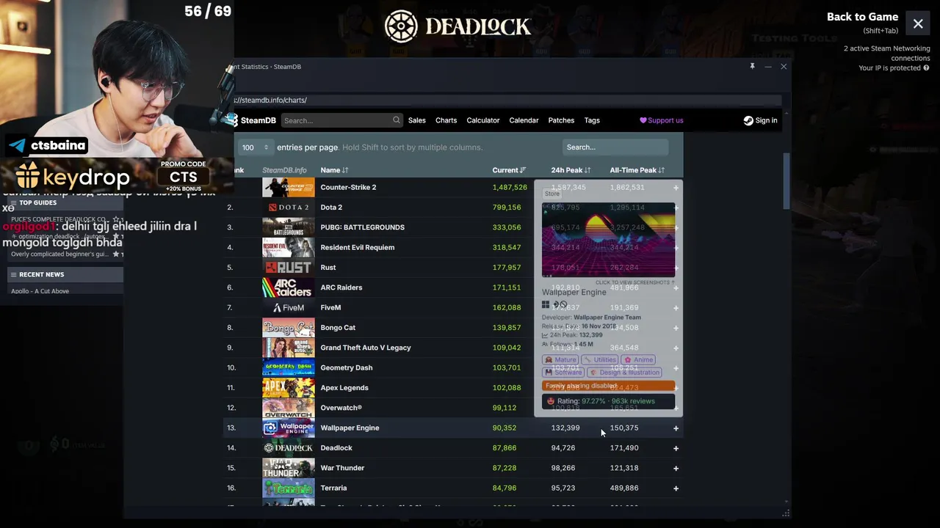Click the Anime tag in popup
The image size is (940, 528).
click(638, 360)
